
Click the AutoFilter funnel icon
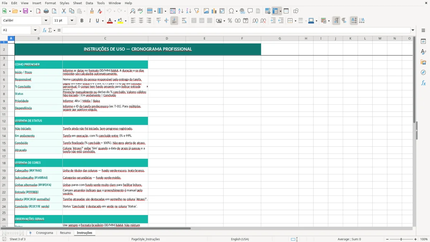click(x=197, y=11)
